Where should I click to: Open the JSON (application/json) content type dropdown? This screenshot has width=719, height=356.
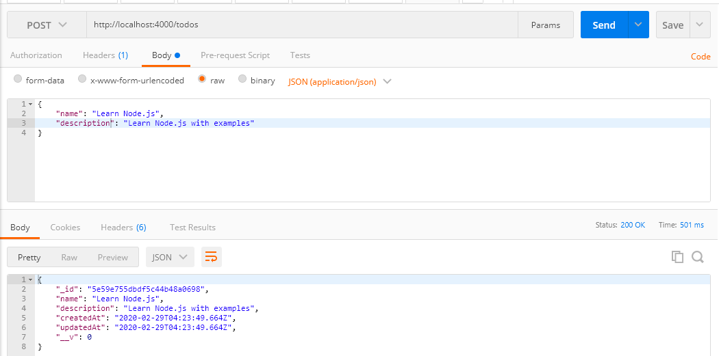pyautogui.click(x=340, y=81)
